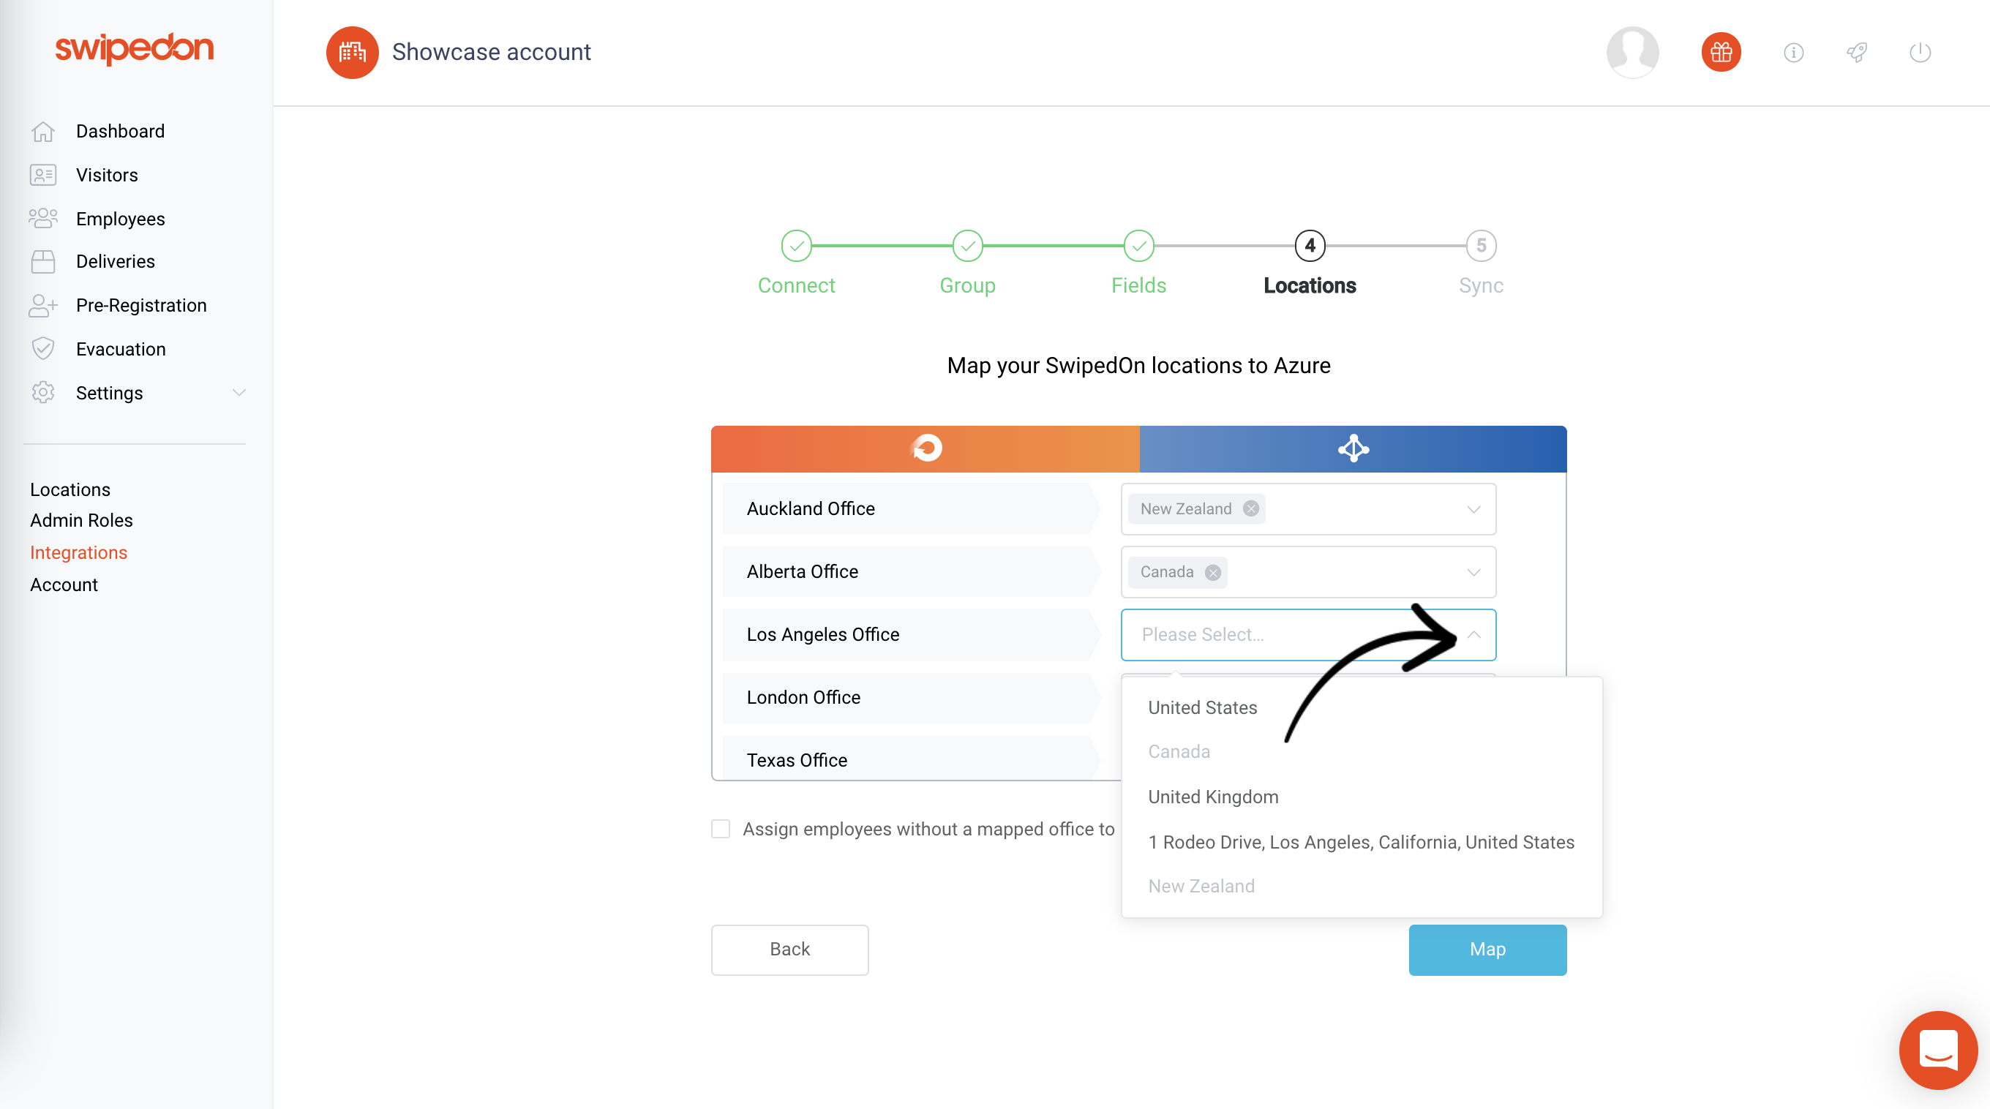Open Locations settings link
Viewport: 1990px width, 1109px height.
point(70,489)
